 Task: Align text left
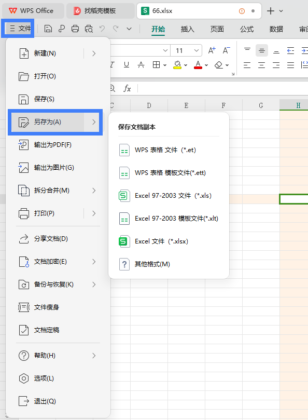[x=247, y=65]
